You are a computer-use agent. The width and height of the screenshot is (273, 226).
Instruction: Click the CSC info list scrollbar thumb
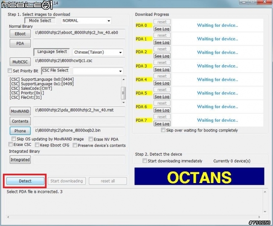(123, 93)
